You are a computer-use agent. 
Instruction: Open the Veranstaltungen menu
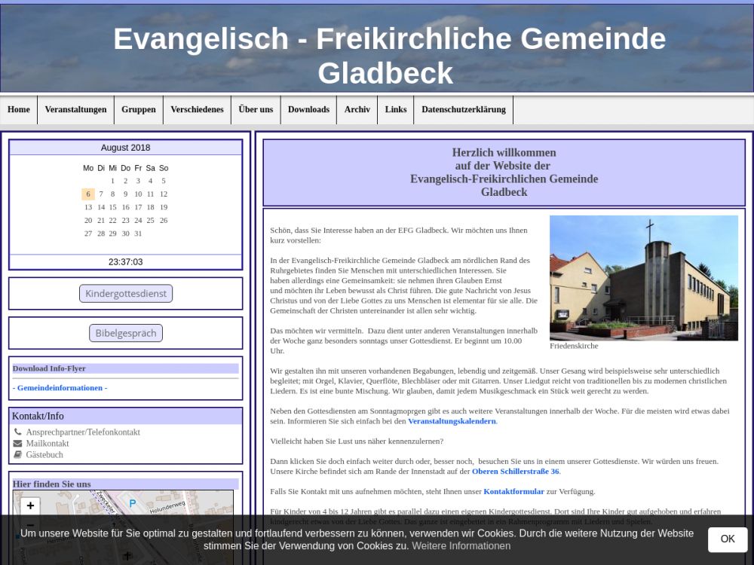[75, 110]
